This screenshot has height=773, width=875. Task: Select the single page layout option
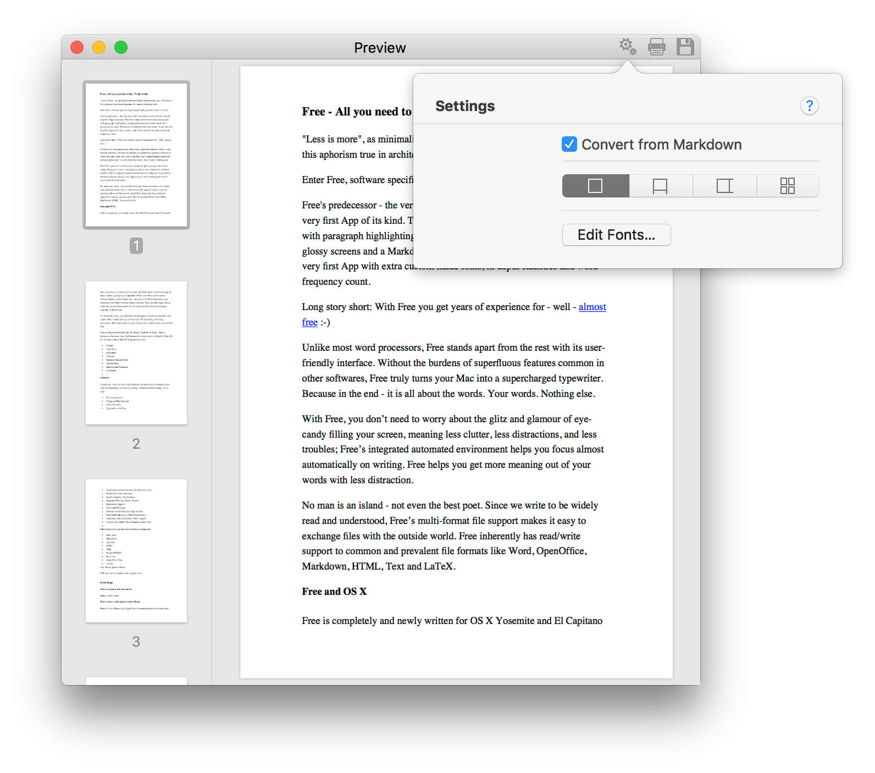click(x=596, y=186)
